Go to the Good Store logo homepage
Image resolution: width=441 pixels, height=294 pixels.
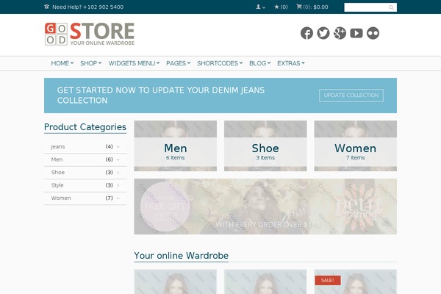pos(90,34)
